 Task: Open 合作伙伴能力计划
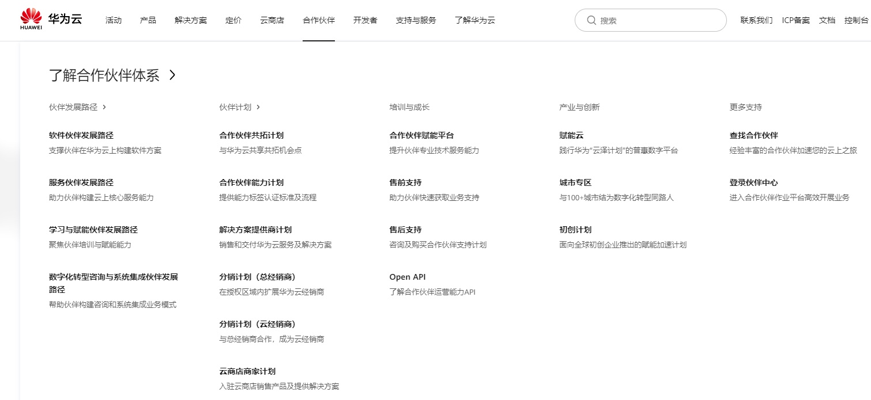coord(251,182)
